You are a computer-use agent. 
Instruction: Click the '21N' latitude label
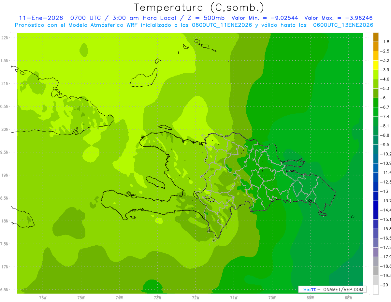point(5,84)
